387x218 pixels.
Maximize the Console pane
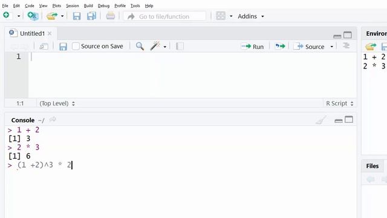click(x=349, y=120)
